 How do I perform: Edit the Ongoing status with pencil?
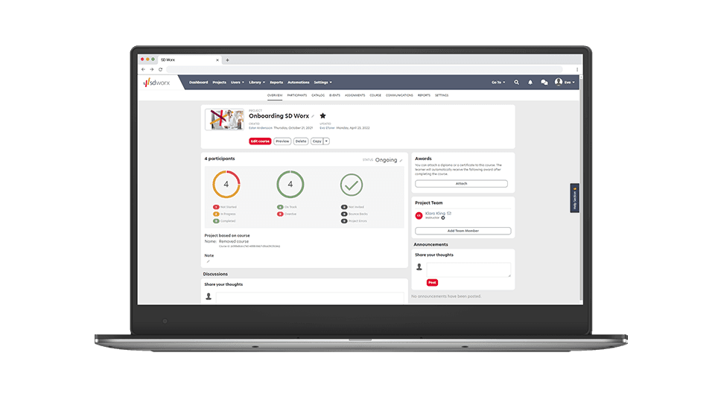(x=401, y=161)
